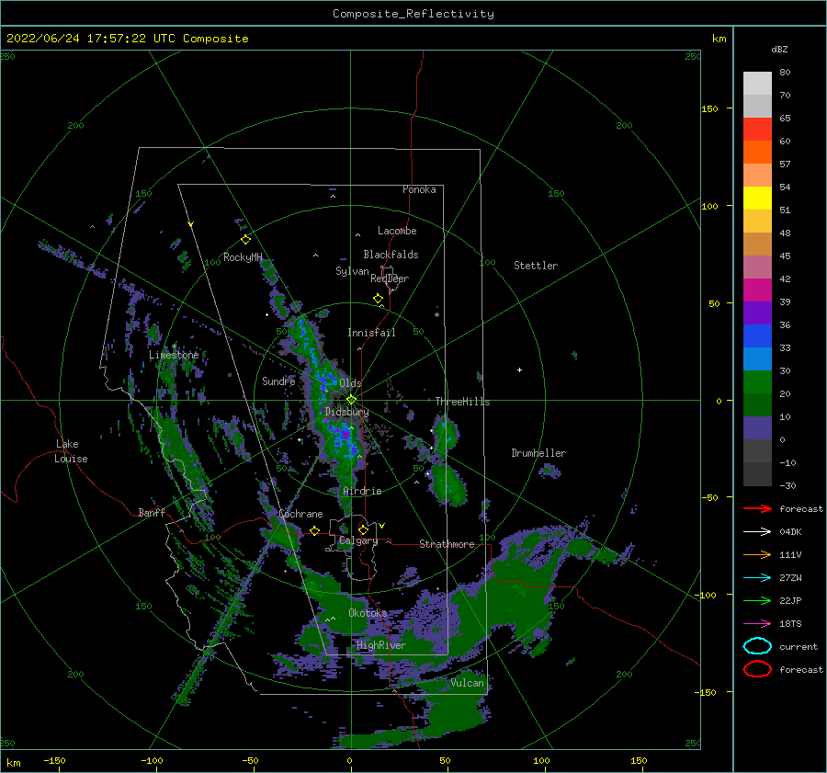Click yellow diamond marker above Calgary label

coord(363,529)
